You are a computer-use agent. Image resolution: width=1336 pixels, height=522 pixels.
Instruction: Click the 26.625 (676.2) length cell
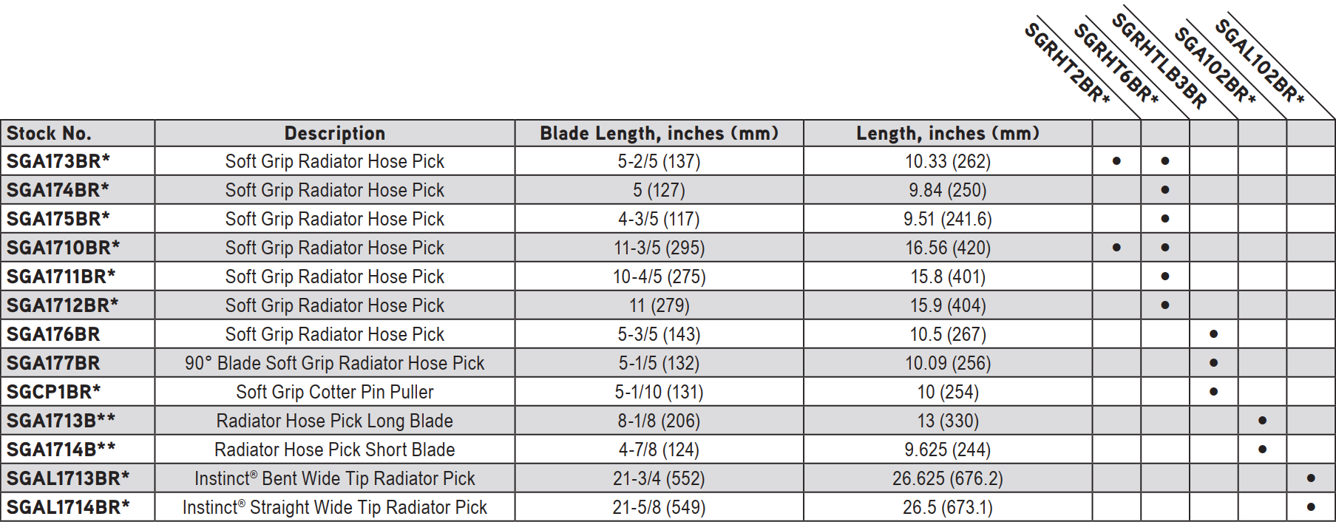tap(948, 478)
